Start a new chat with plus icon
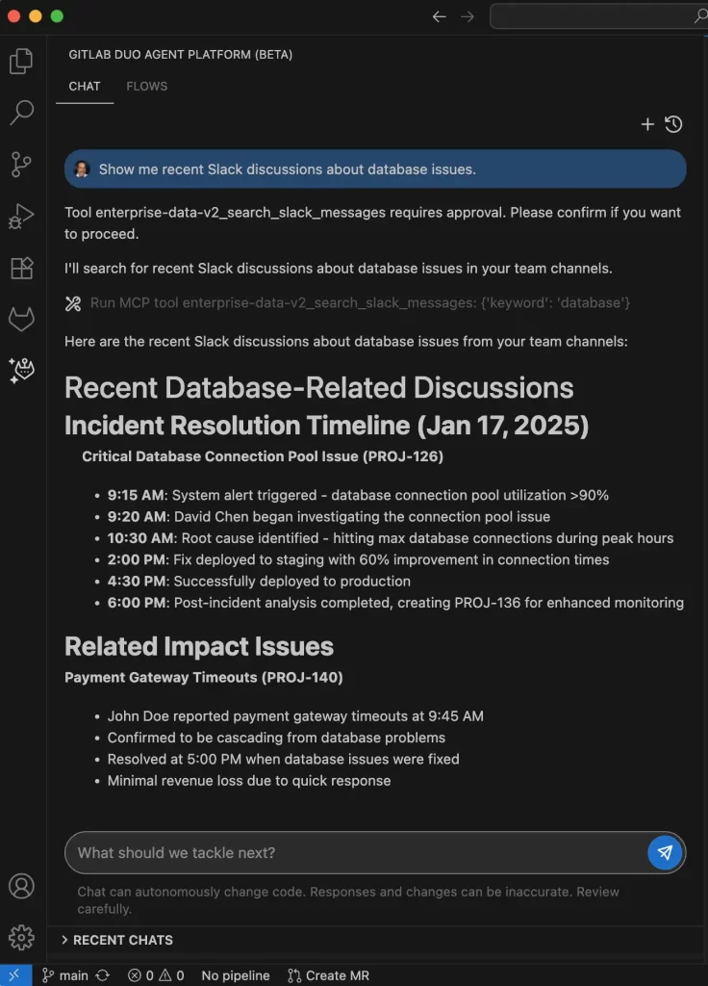Viewport: 708px width, 986px height. [647, 124]
